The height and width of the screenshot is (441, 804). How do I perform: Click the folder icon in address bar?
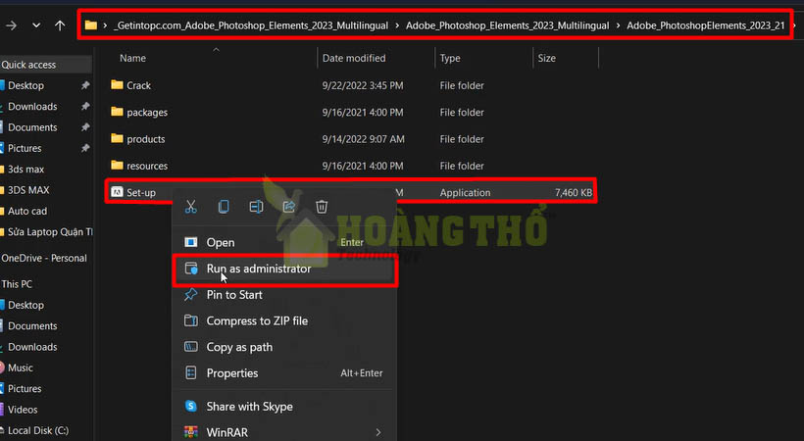(91, 25)
